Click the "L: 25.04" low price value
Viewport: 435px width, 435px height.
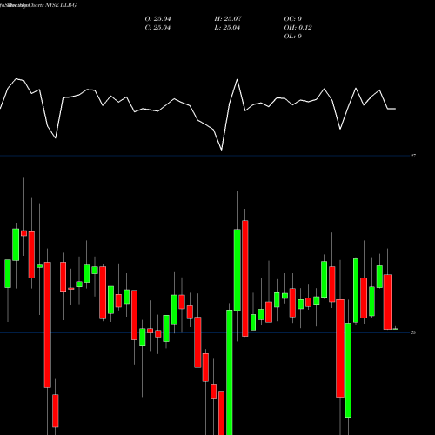pos(227,28)
